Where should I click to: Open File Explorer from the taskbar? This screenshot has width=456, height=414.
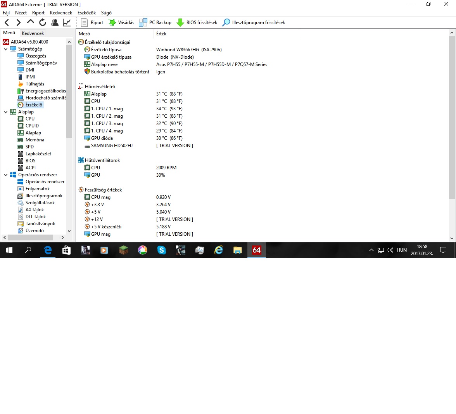coord(238,250)
